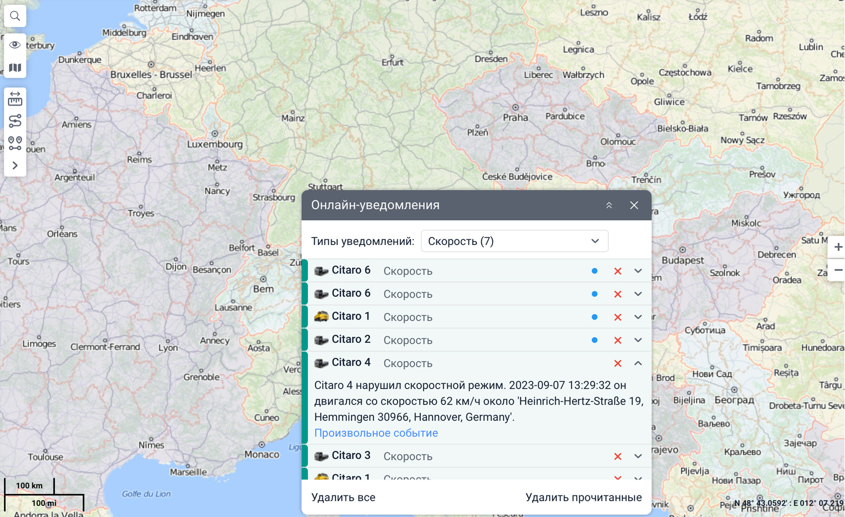Open the routing tool icon
The height and width of the screenshot is (517, 845).
click(15, 121)
